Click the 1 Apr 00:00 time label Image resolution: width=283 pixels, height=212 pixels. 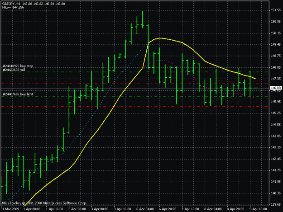pos(32,209)
